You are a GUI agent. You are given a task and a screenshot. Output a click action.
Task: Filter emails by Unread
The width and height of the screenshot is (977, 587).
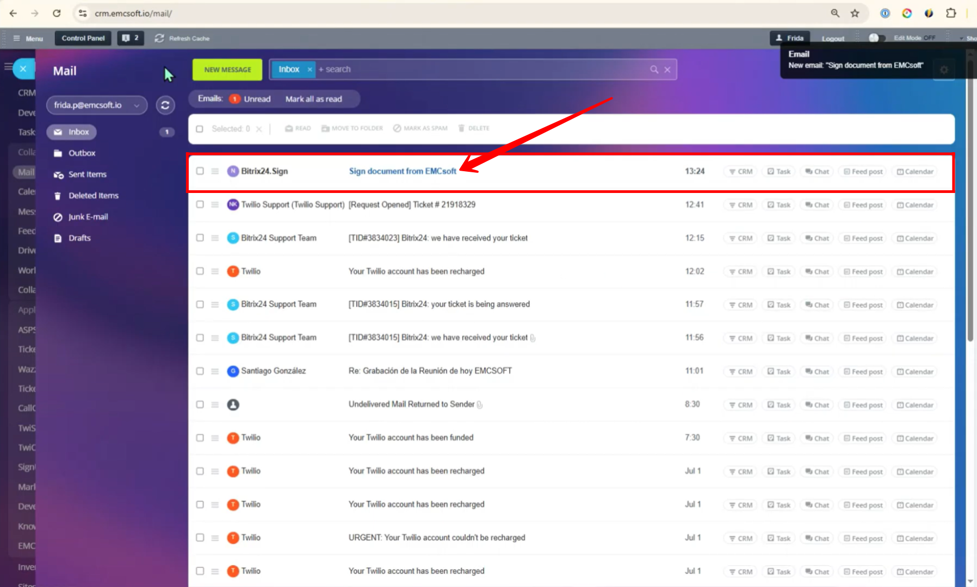click(250, 99)
